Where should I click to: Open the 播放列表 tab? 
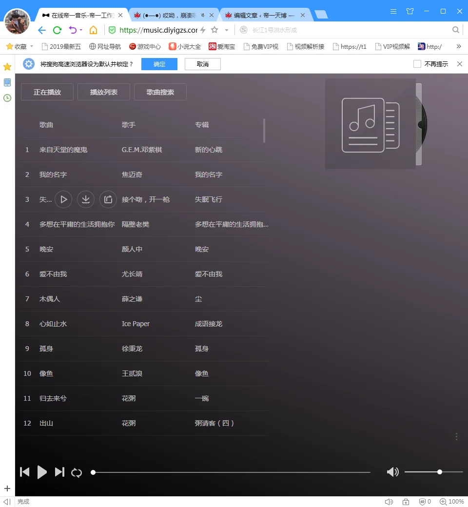coord(104,92)
